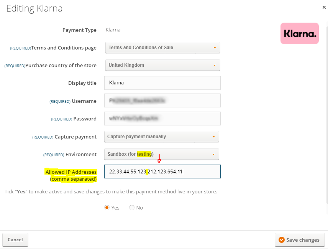Click the 'Purchase country of the store' label
The image size is (328, 249).
[61, 66]
